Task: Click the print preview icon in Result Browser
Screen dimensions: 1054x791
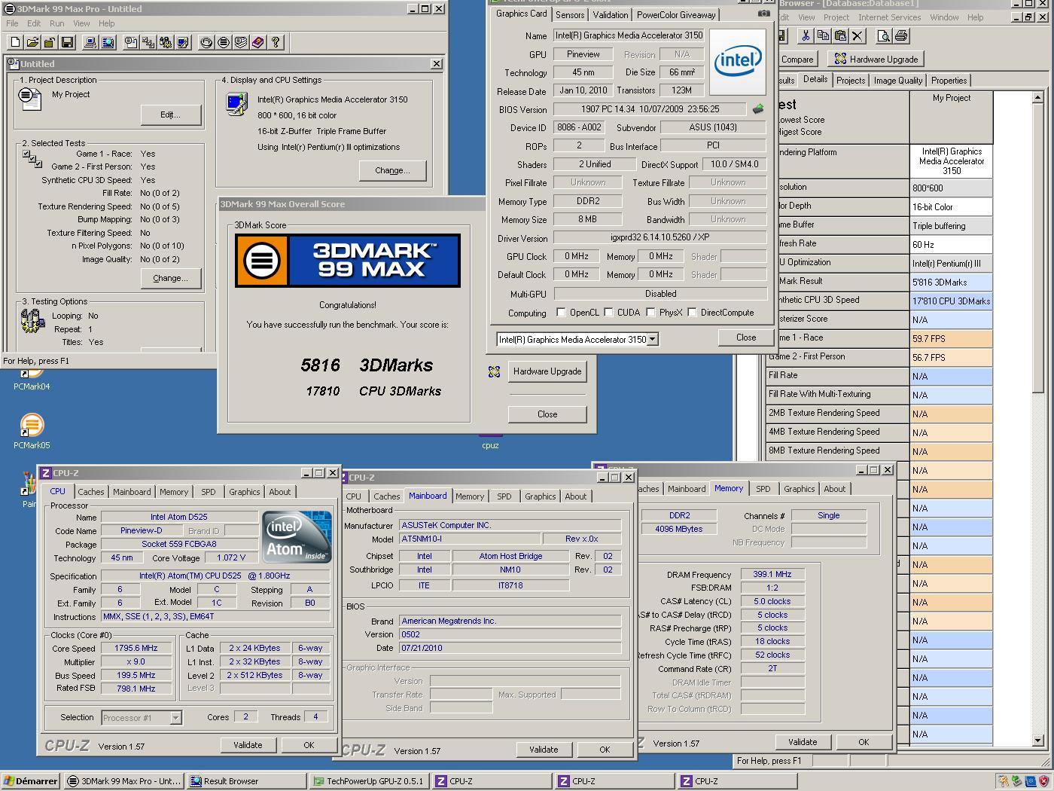Action: click(884, 35)
